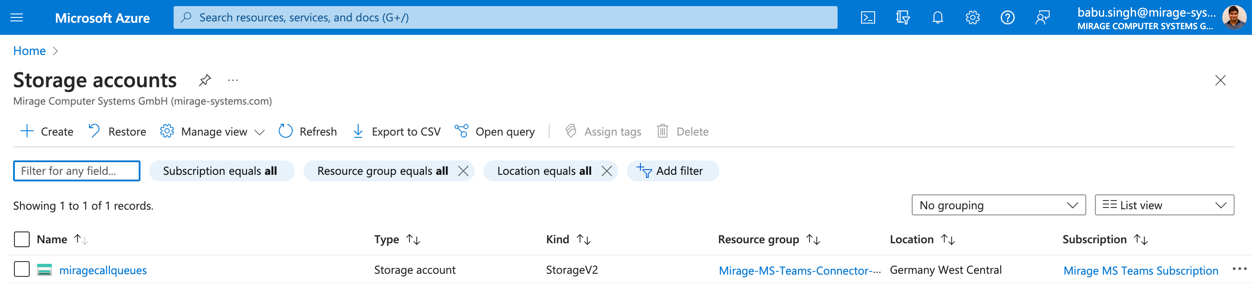This screenshot has height=296, width=1252.
Task: Sort by Location column
Action: [x=922, y=239]
